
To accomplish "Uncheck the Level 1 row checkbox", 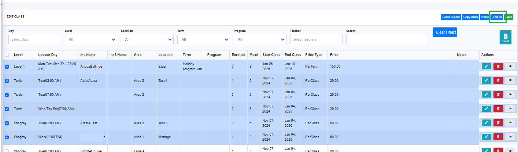I will [7, 66].
